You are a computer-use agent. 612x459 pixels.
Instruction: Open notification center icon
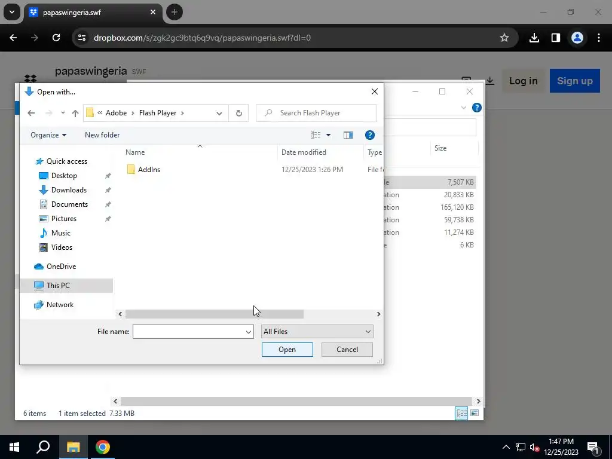coord(593,447)
